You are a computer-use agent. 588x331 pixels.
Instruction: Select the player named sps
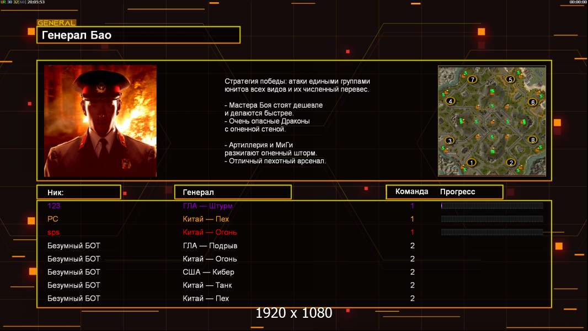coord(54,232)
